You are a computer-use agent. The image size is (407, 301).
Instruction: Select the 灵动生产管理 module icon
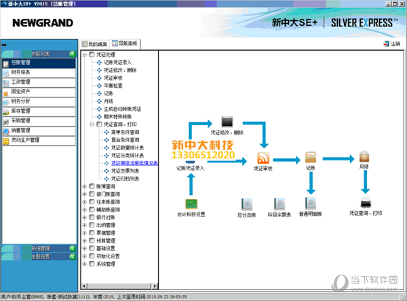click(6, 141)
